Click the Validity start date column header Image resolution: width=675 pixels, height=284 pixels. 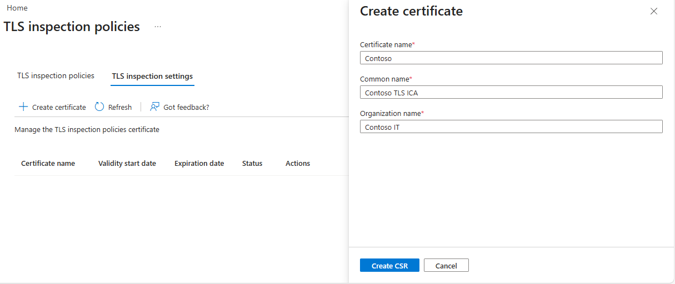coord(127,163)
